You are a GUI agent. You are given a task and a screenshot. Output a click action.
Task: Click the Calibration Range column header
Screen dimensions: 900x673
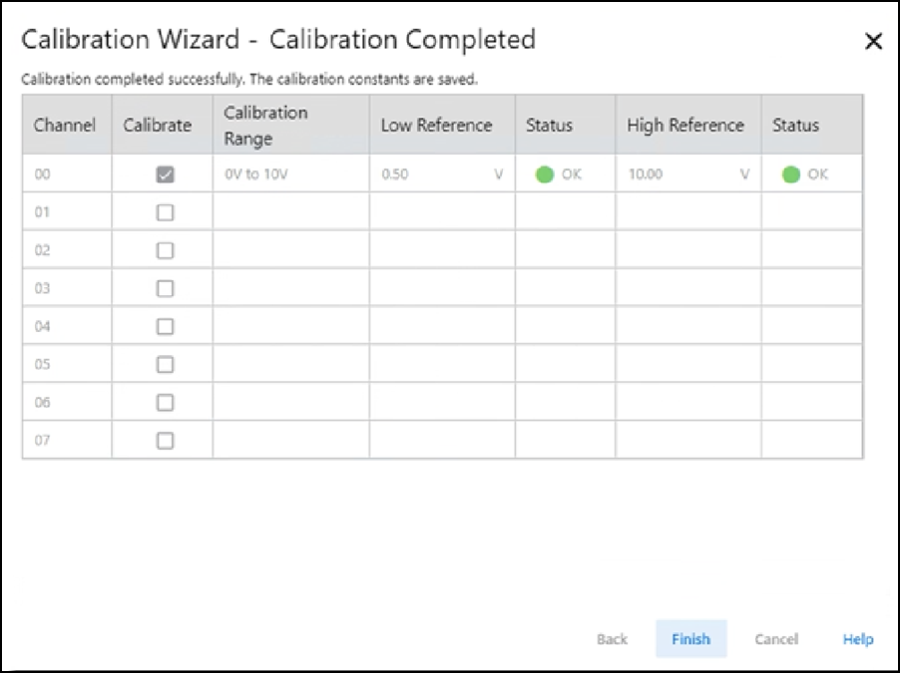[x=266, y=126]
